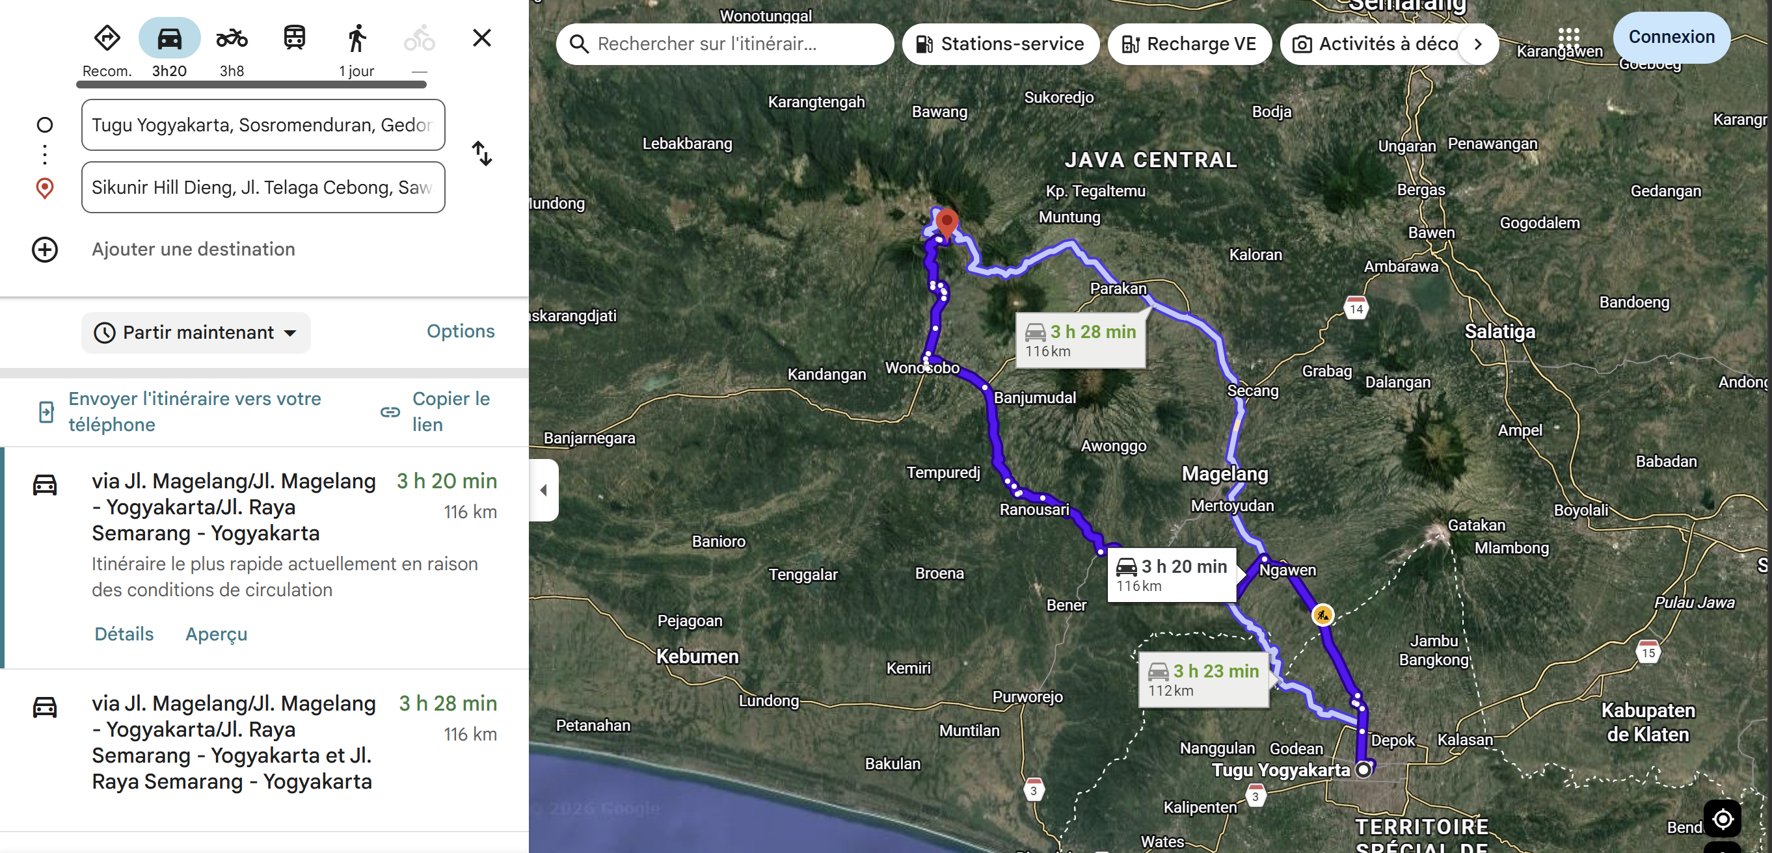The height and width of the screenshot is (853, 1772).
Task: Open the Google apps grid
Action: click(1568, 38)
